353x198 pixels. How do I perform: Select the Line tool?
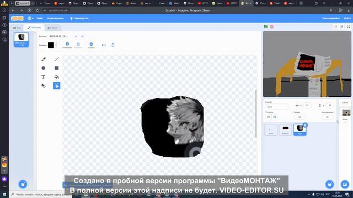56,59
